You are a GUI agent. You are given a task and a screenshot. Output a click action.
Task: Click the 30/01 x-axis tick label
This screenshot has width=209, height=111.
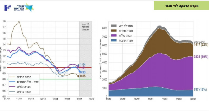tap(79, 99)
